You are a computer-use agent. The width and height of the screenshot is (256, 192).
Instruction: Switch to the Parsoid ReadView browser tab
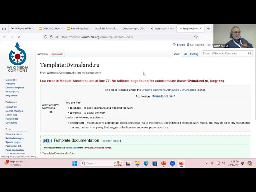[78, 28]
